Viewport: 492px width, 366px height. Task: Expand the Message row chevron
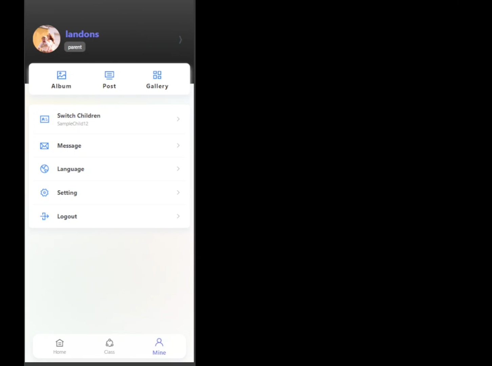click(x=178, y=146)
